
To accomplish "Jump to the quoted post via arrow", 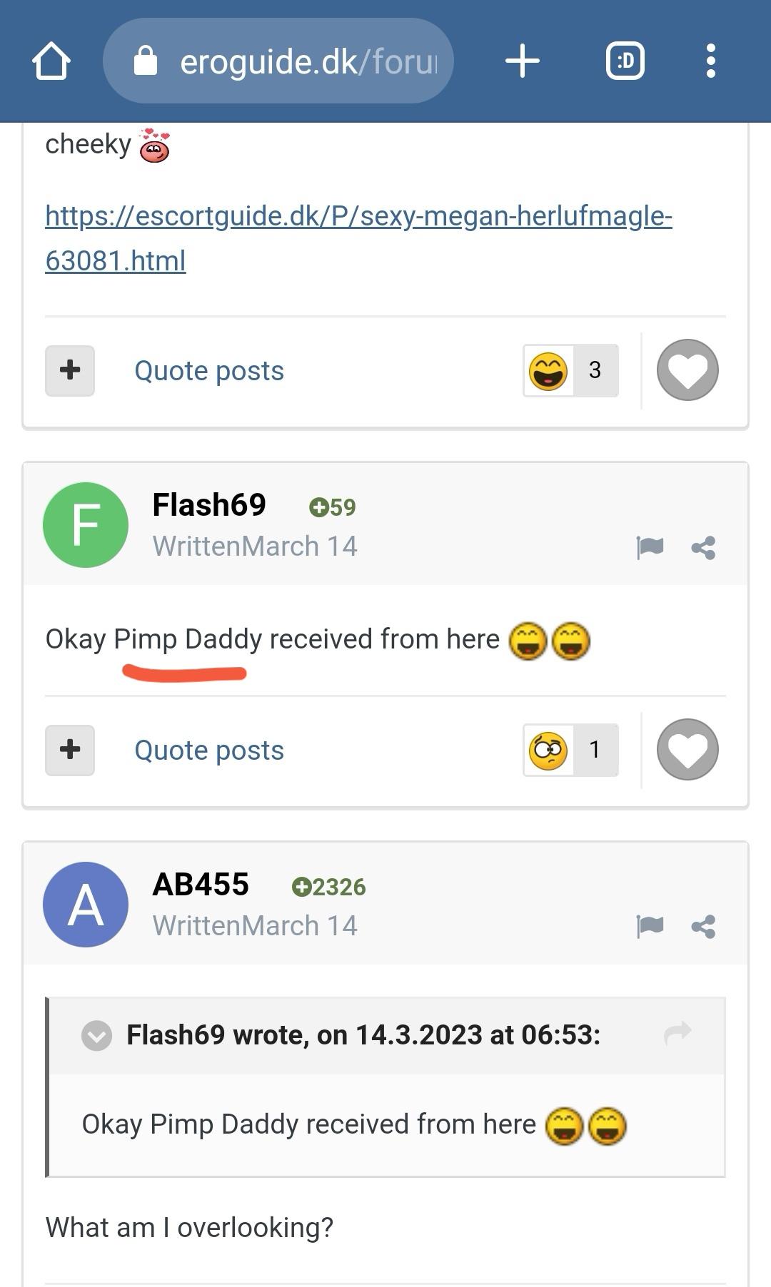I will coord(677,1032).
